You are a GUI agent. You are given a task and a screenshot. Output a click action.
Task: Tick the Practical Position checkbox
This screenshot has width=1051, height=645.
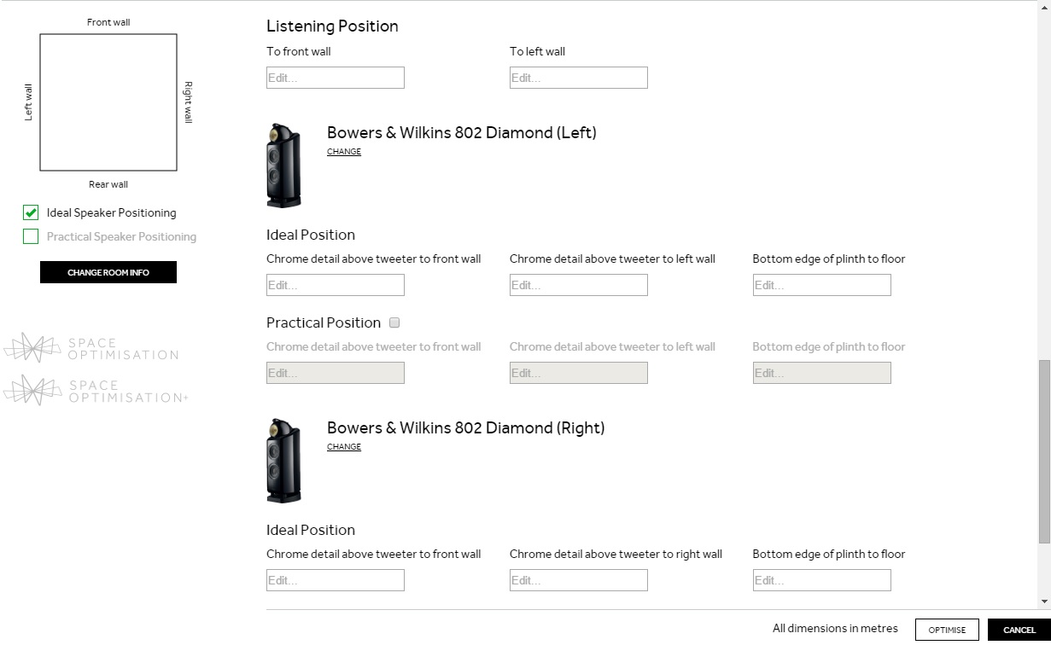394,322
